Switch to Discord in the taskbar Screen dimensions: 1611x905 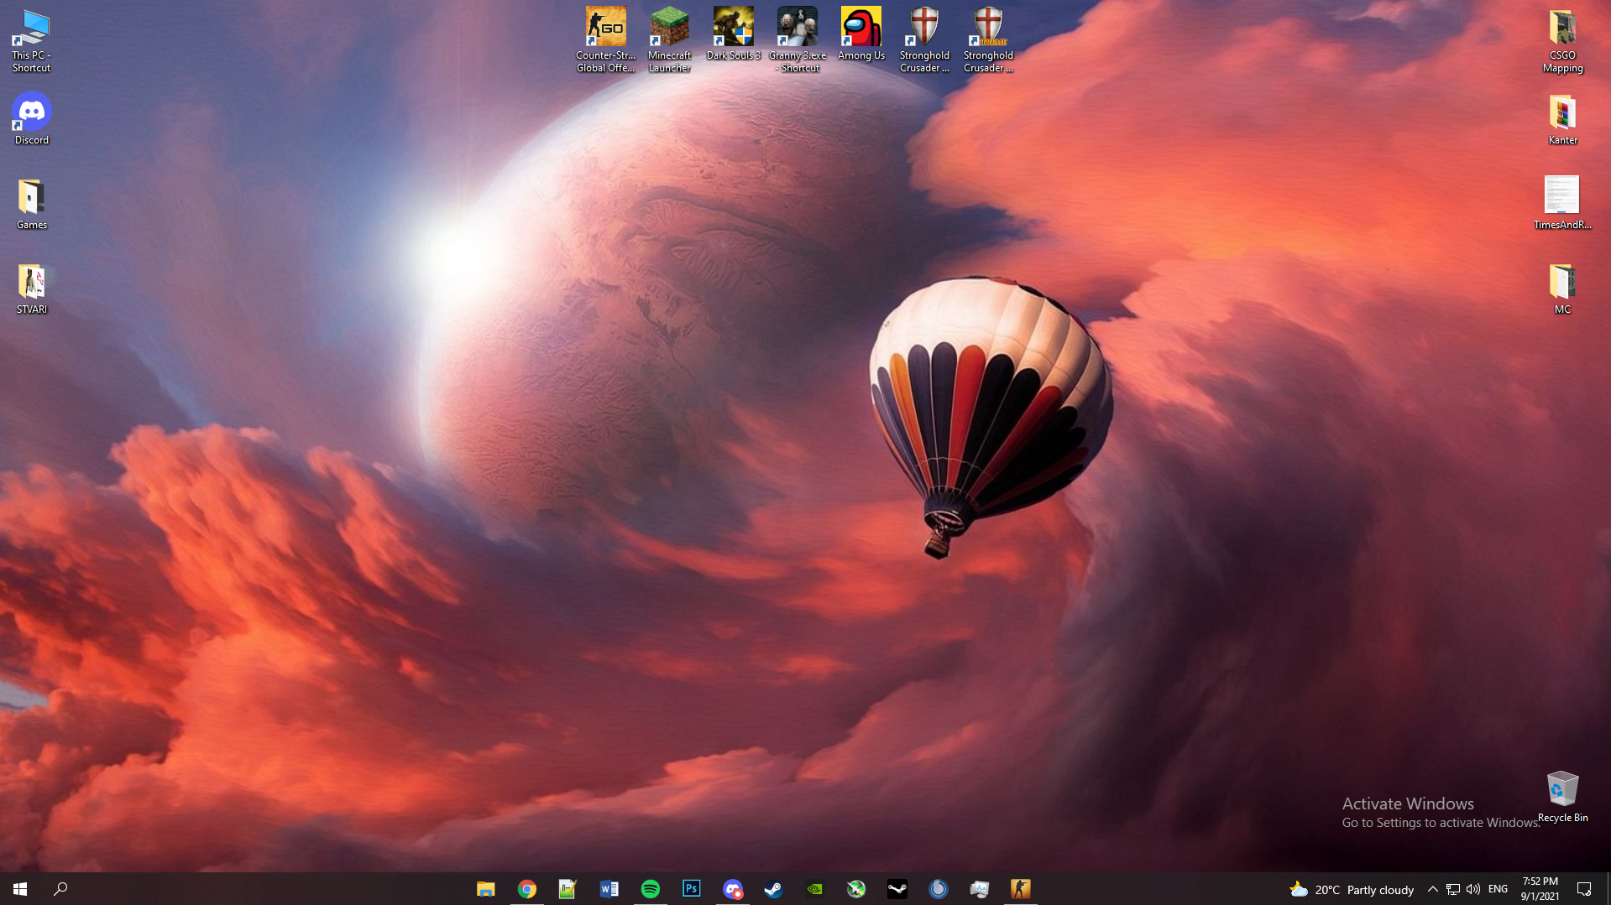tap(732, 888)
